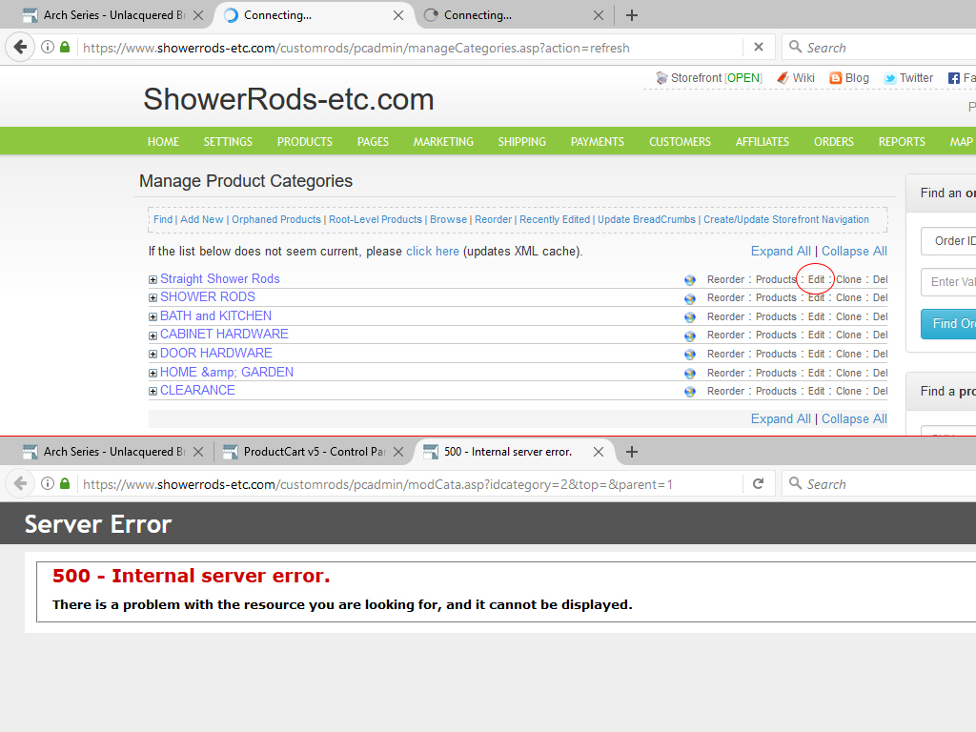Open a new tab in top browser
Viewport: 976px width, 732px height.
coord(631,15)
